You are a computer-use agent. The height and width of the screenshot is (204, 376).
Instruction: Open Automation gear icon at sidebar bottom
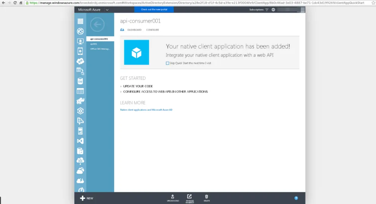[x=81, y=190]
